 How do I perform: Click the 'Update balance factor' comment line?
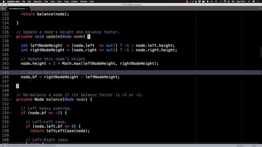coord(50,73)
